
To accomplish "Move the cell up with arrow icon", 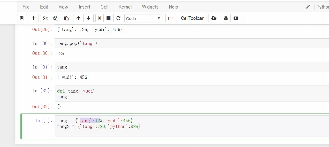I will 78,18.
